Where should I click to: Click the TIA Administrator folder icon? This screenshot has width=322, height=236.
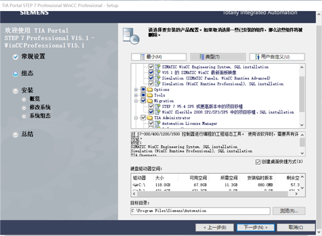coord(150,118)
